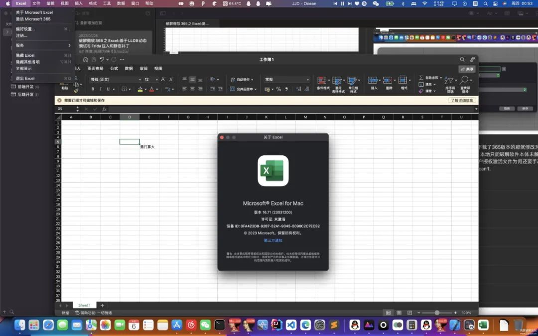Click the 了解详细信息 button
The width and height of the screenshot is (538, 336).
[462, 101]
